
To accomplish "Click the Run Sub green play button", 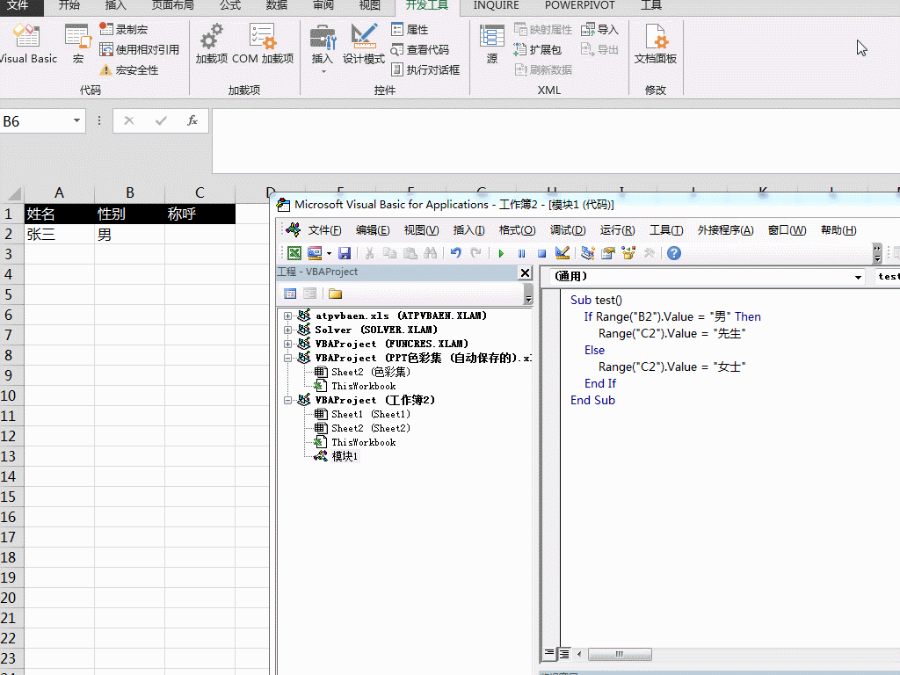I will click(x=501, y=253).
